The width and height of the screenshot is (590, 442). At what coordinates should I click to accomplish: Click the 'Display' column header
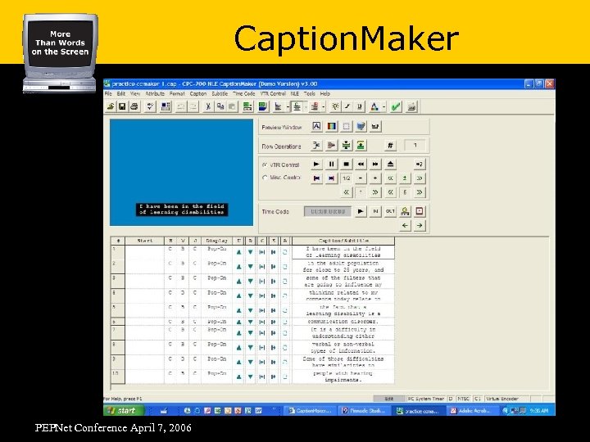216,241
